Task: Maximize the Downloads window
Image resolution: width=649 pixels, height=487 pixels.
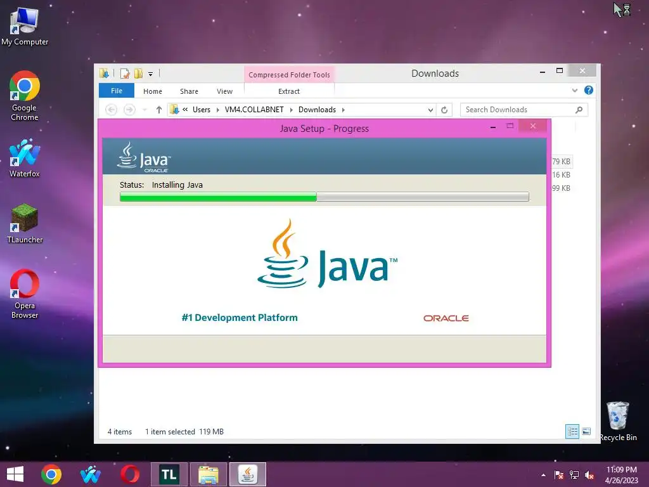Action: [560, 71]
